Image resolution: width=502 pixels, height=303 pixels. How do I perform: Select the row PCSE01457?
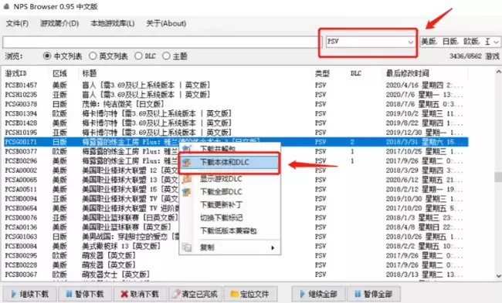236,86
